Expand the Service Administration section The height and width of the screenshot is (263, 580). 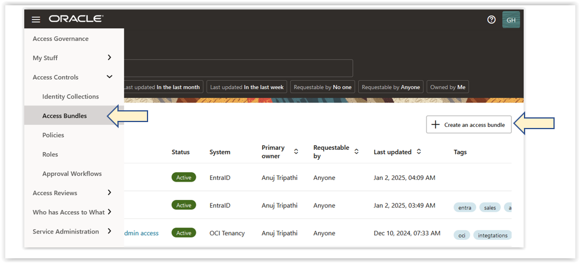click(x=109, y=232)
